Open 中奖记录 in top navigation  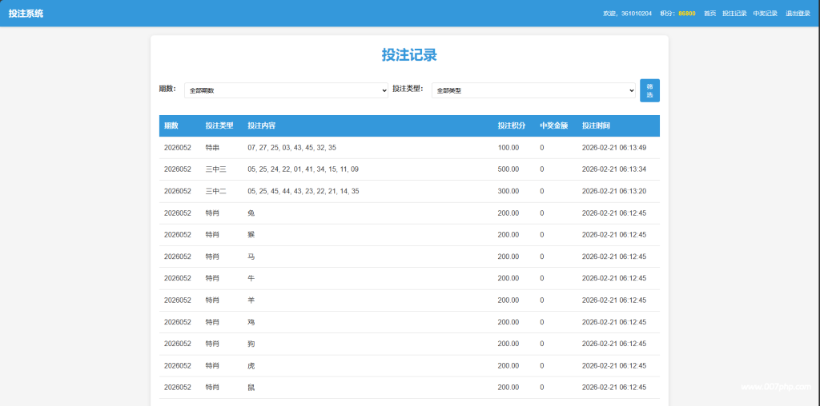click(765, 14)
